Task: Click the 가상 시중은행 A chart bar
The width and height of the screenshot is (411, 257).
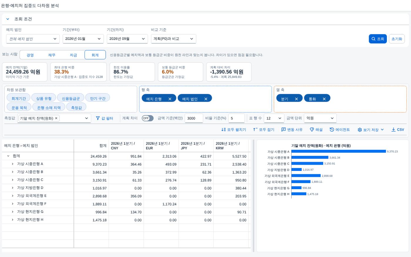Action: [338, 152]
